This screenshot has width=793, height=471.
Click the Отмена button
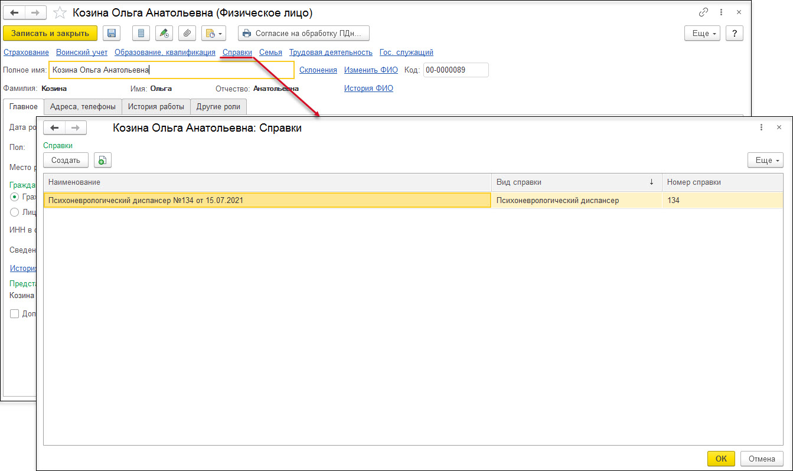(762, 459)
